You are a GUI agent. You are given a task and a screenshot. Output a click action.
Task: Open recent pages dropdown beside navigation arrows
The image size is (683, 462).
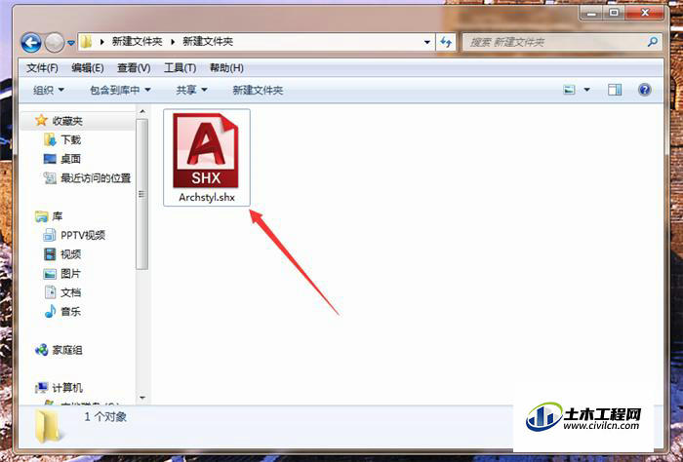click(71, 43)
